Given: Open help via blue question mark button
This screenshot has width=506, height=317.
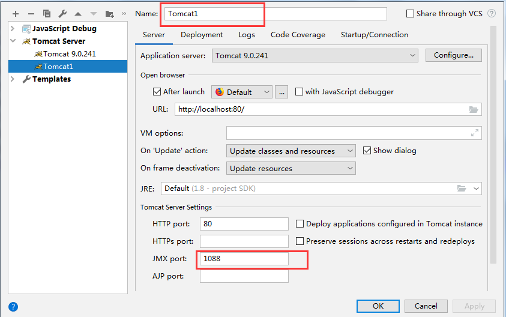Looking at the screenshot, I should click(13, 306).
